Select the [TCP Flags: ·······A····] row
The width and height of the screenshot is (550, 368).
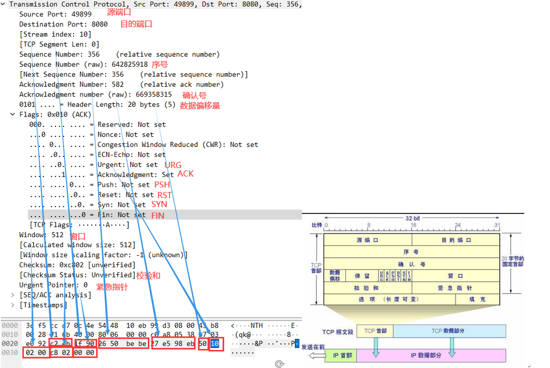point(80,224)
